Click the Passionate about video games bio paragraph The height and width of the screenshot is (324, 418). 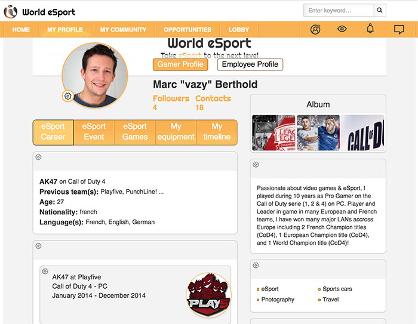pyautogui.click(x=316, y=215)
